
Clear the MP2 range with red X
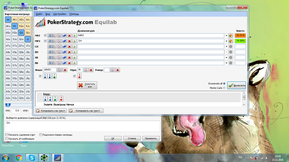(69, 36)
